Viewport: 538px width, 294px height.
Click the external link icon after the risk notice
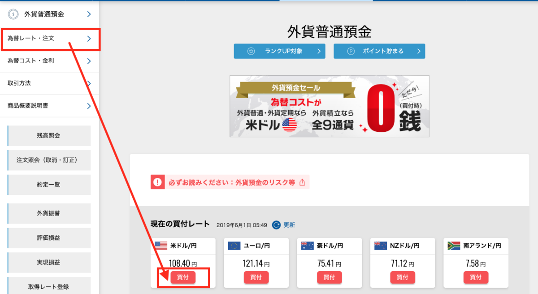point(303,182)
